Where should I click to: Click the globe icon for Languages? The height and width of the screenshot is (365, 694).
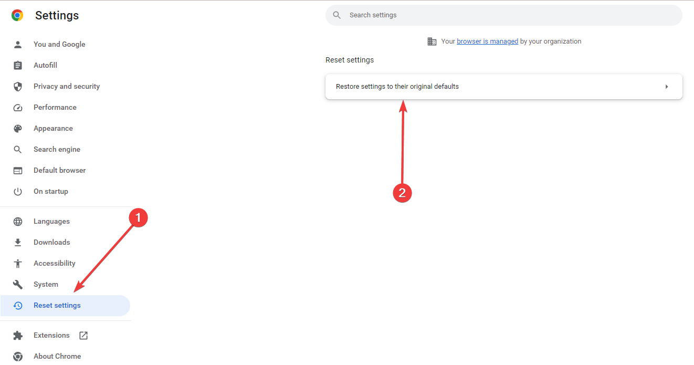pyautogui.click(x=18, y=221)
